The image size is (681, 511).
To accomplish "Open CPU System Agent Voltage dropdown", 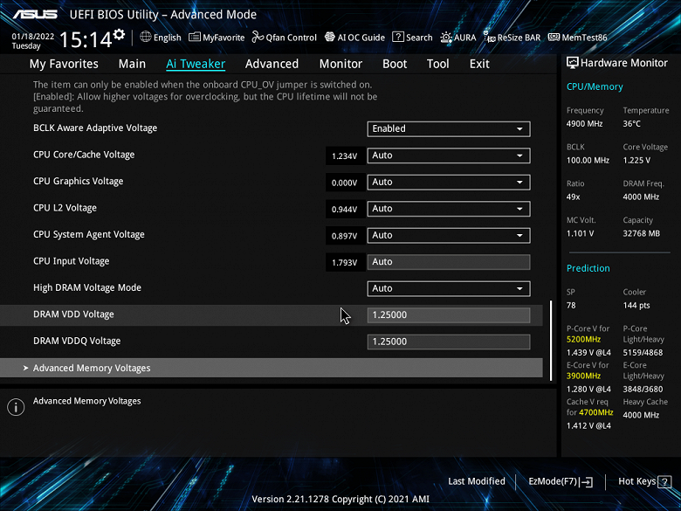I will coord(449,236).
